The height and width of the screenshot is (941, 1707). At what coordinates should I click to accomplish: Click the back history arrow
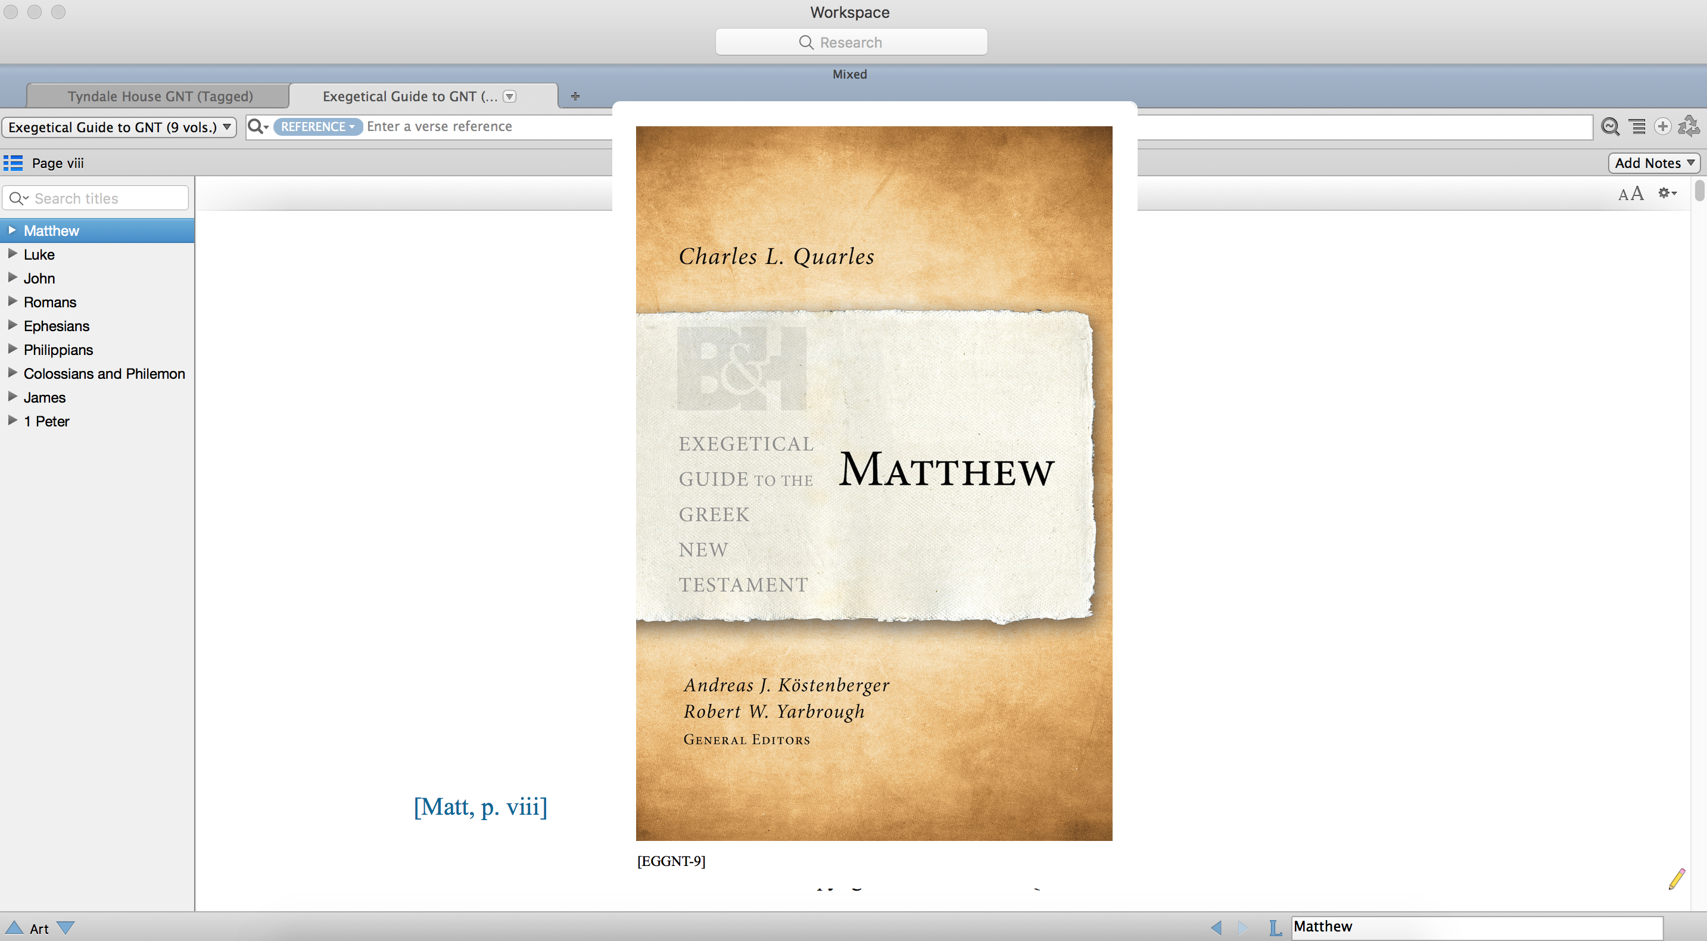pos(1216,927)
